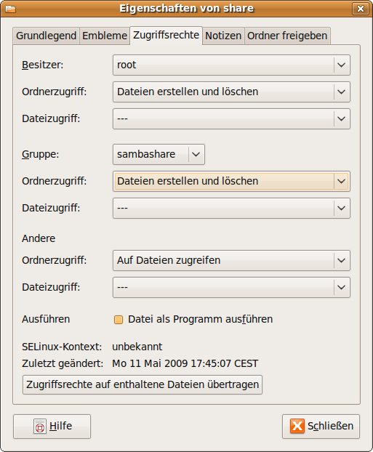This screenshot has width=373, height=452.
Task: Toggle 'Datei als Programm ausführen' checkbox
Action: (x=119, y=320)
